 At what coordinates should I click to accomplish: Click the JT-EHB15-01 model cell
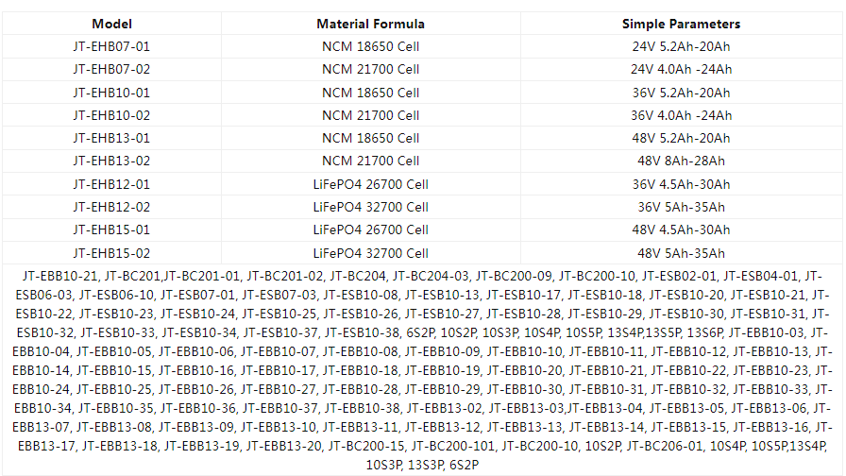pyautogui.click(x=111, y=229)
